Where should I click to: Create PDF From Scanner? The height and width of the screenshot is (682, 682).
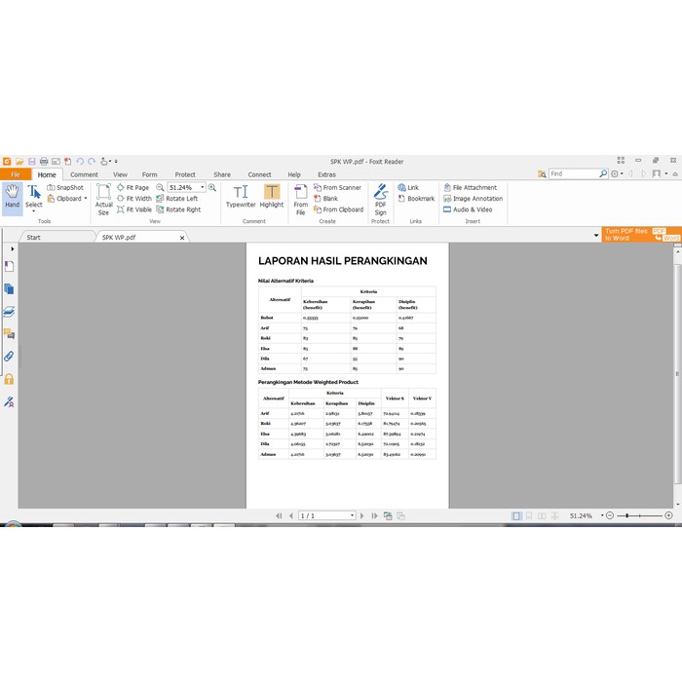pyautogui.click(x=337, y=187)
